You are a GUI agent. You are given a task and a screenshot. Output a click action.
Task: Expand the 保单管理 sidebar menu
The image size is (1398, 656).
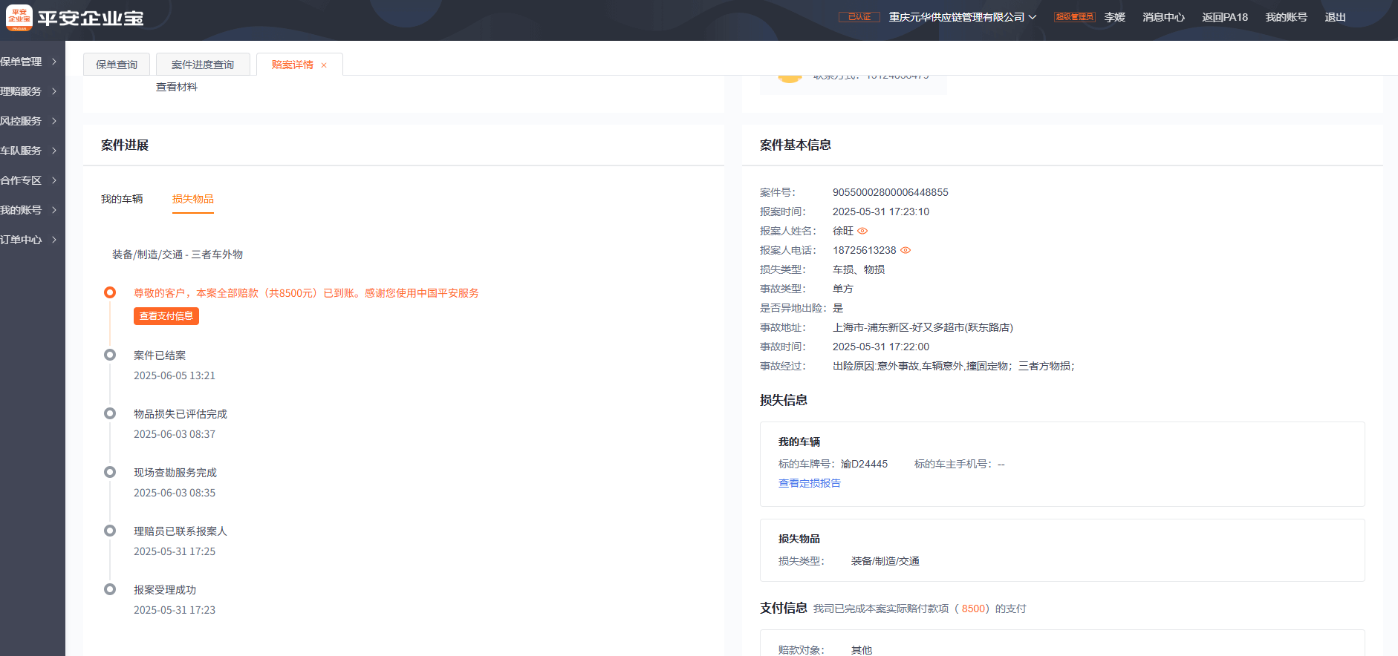point(30,62)
